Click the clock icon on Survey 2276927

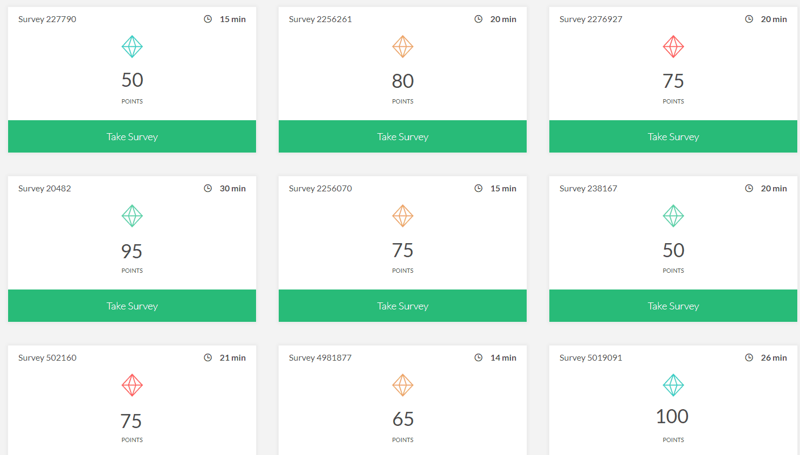click(749, 19)
